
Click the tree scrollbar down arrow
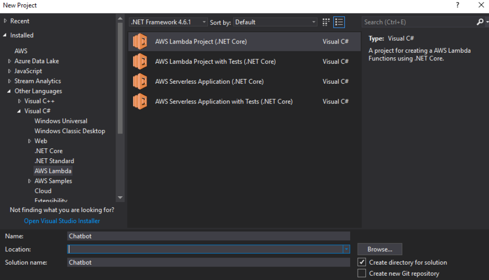coord(120,198)
